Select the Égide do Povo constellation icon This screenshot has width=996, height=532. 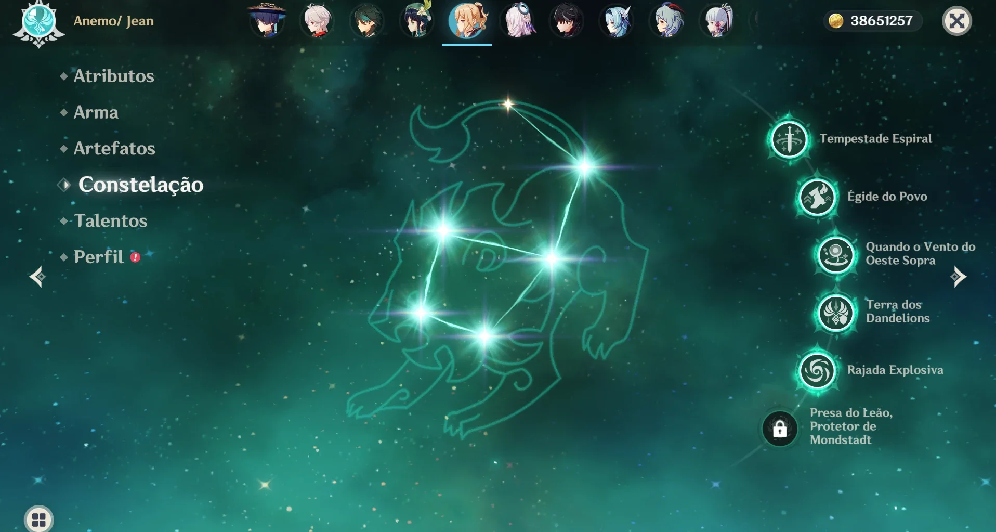[817, 197]
